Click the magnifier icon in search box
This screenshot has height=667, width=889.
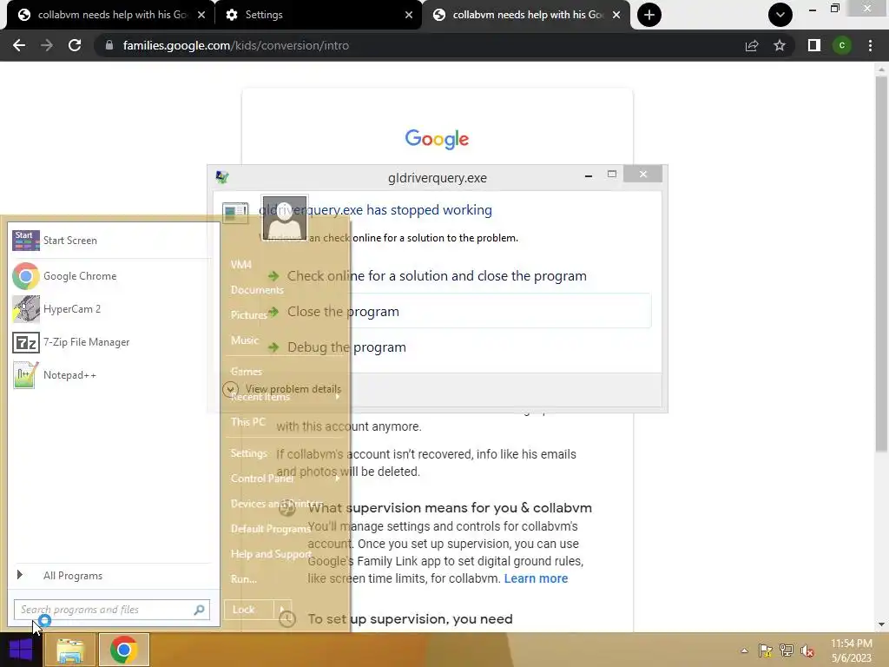coord(199,610)
